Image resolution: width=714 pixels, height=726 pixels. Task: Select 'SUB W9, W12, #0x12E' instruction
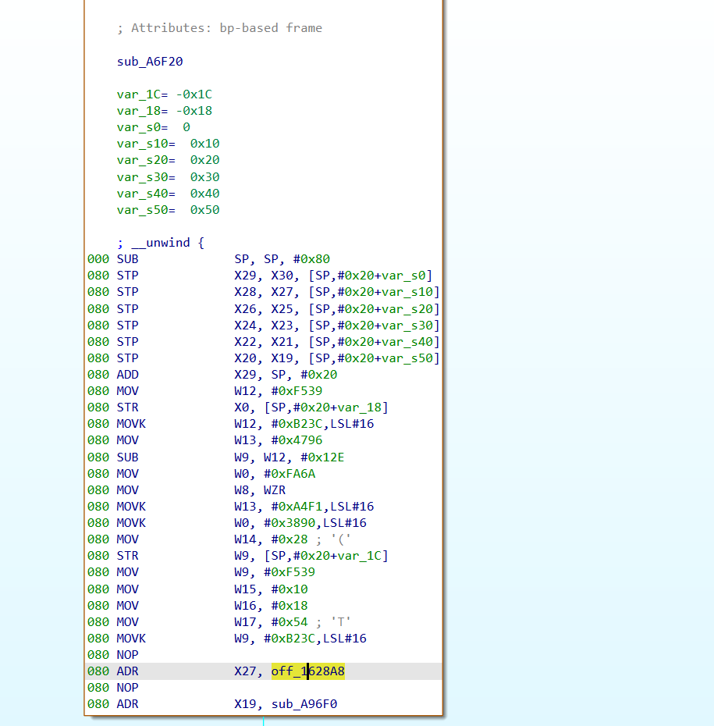(230, 457)
